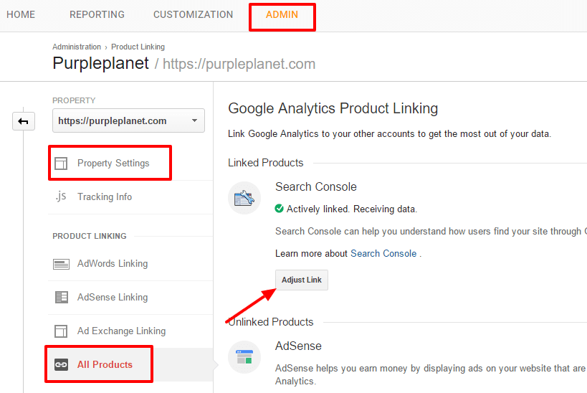Click the Property Settings layout icon
587x393 pixels.
click(x=61, y=164)
